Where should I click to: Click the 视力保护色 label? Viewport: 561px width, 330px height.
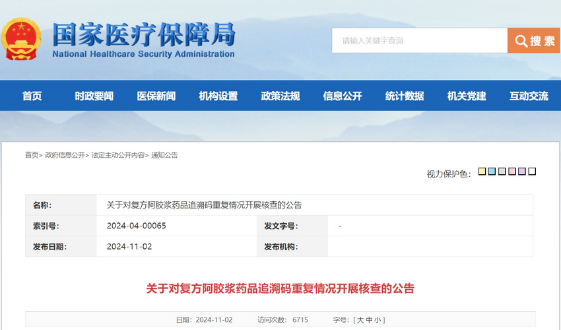click(449, 174)
